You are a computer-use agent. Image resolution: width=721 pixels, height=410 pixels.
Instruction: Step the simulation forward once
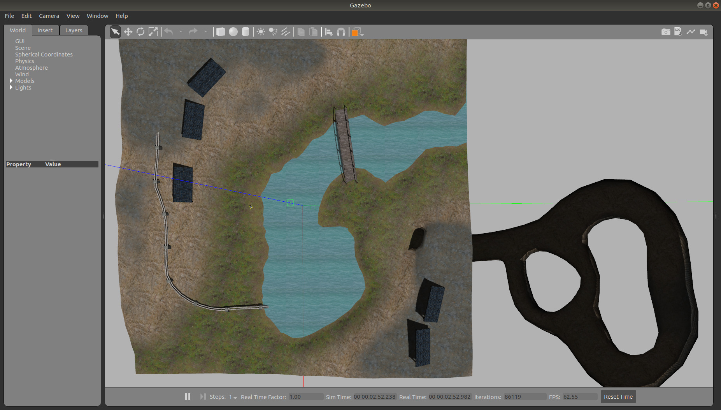pyautogui.click(x=203, y=396)
